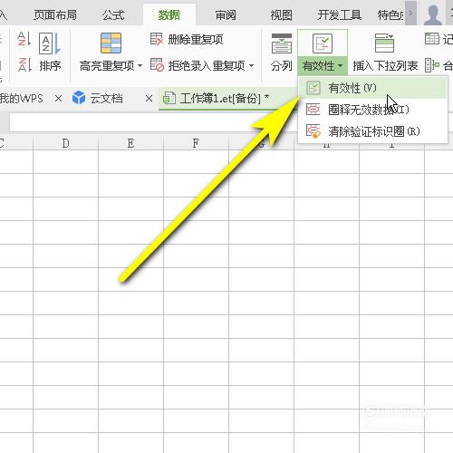Select column F header

196,143
